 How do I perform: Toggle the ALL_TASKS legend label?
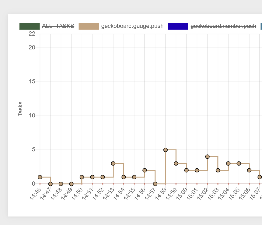coord(58,26)
